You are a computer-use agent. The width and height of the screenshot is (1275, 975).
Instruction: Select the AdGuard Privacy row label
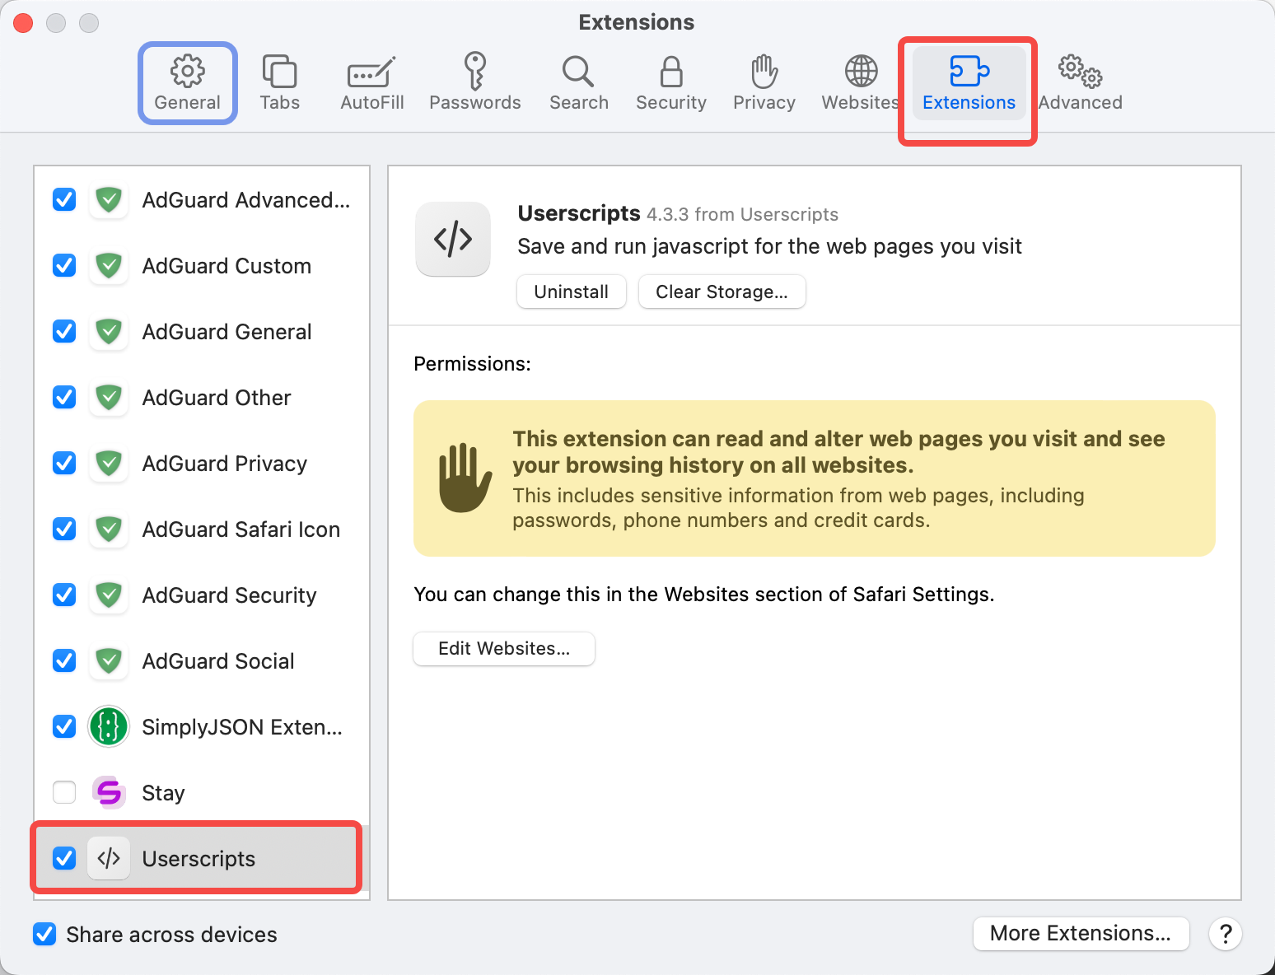coord(224,464)
